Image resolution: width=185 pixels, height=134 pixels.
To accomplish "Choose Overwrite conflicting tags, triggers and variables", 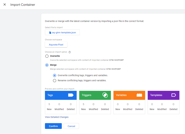I will (55, 75).
